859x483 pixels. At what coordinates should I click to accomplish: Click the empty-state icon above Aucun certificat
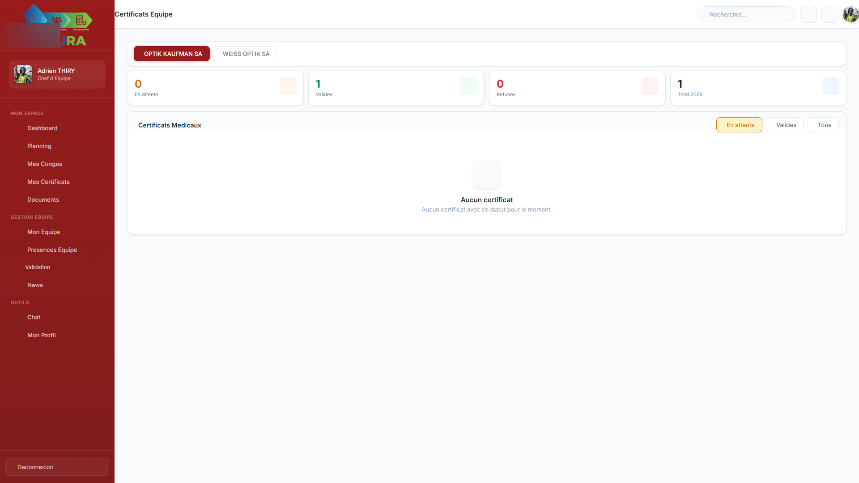(x=486, y=174)
